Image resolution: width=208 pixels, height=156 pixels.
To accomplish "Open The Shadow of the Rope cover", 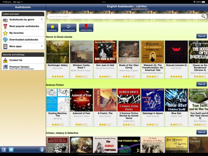I will [153, 145].
